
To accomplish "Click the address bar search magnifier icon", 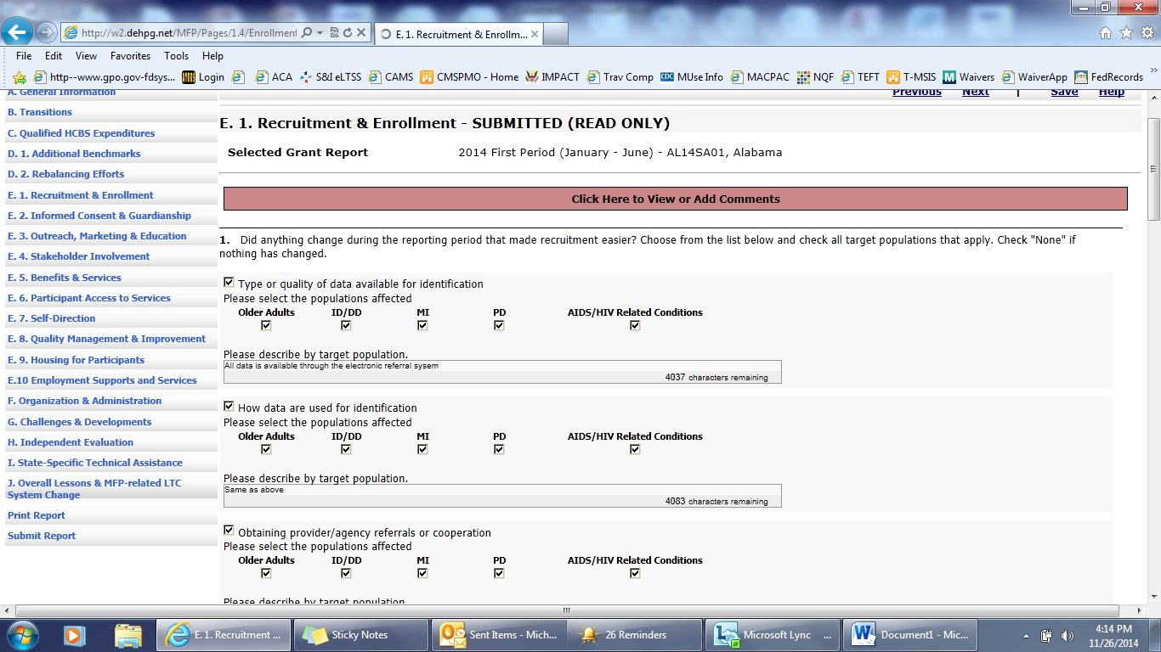I will (307, 33).
